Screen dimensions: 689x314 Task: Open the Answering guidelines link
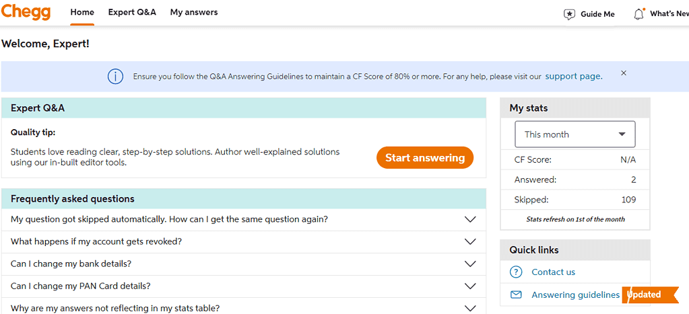(x=575, y=295)
